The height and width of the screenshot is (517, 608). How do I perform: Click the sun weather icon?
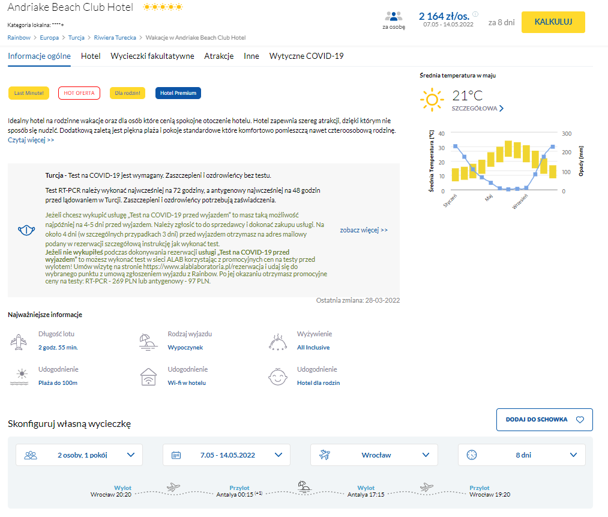tap(432, 98)
